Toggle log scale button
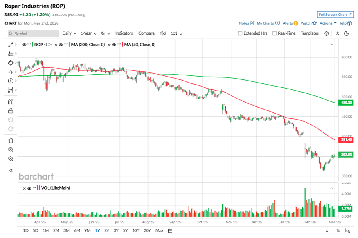Viewport: 358px width, 238px height. coord(348,231)
